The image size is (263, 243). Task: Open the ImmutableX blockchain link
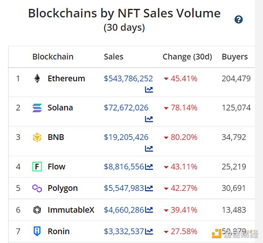click(71, 210)
